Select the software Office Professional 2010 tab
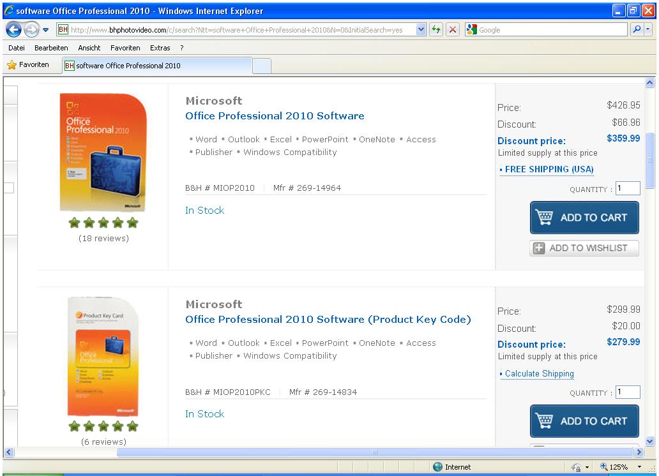Image resolution: width=659 pixels, height=476 pixels. [158, 66]
